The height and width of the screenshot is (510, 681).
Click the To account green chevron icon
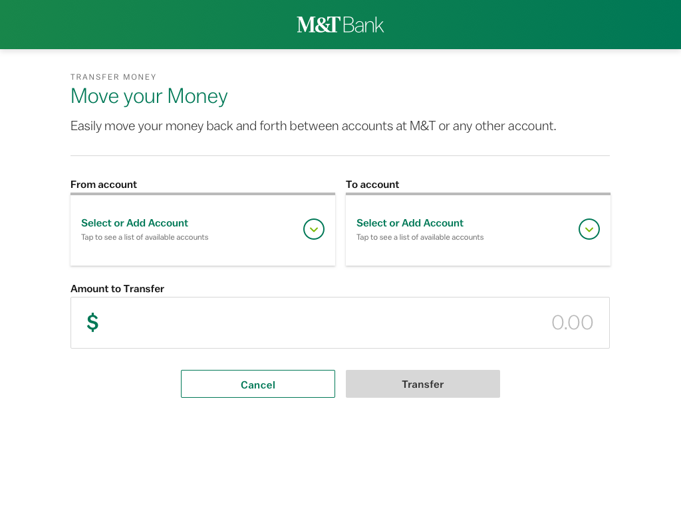pos(589,229)
